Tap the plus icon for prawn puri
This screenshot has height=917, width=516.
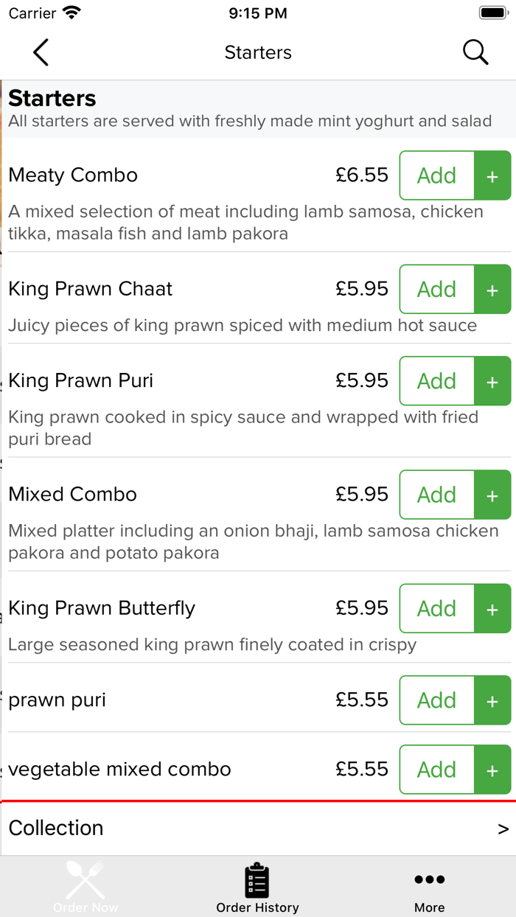point(492,700)
